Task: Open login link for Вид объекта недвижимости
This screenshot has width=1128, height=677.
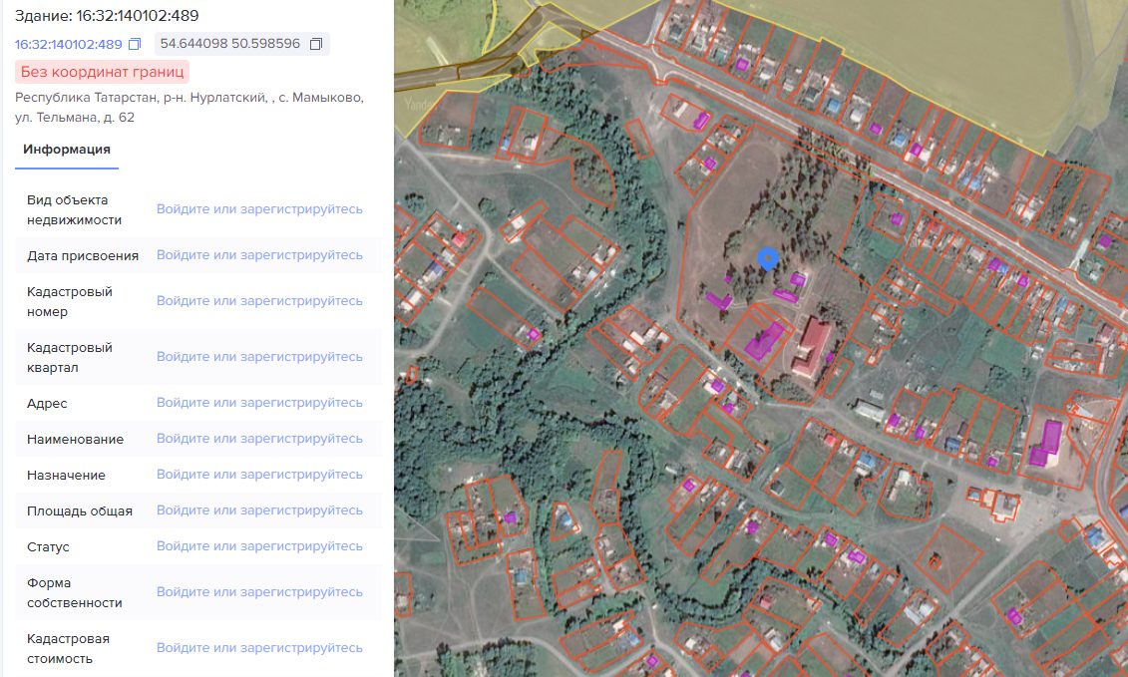Action: pyautogui.click(x=259, y=209)
